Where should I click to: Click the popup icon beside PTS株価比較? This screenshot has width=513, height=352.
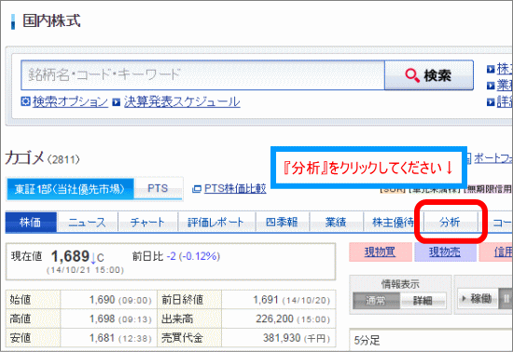pos(196,189)
